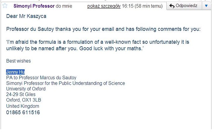Image resolution: width=215 pixels, height=133 pixels.
Task: Open the 'pokaż szczegóły' details link
Action: click(104, 6)
